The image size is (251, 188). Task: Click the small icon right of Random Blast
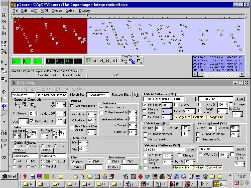[x=137, y=95]
